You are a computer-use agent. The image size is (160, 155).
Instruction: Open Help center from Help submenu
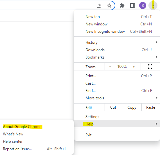pos(13,141)
